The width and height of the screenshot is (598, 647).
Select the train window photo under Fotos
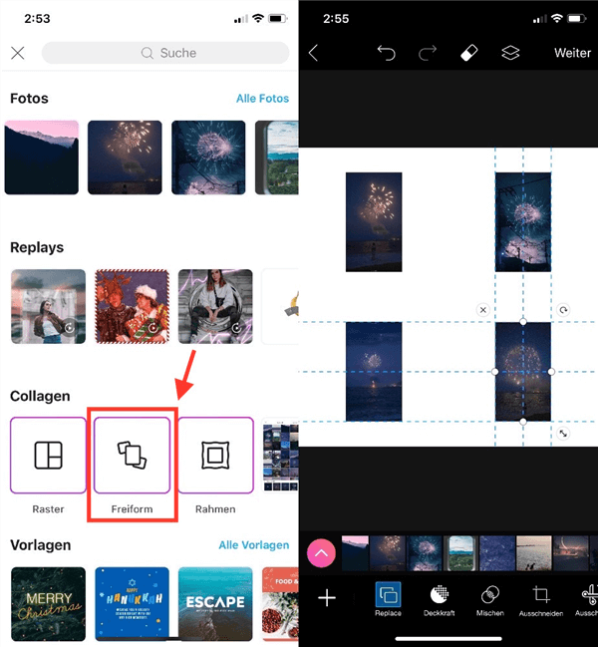pos(277,158)
